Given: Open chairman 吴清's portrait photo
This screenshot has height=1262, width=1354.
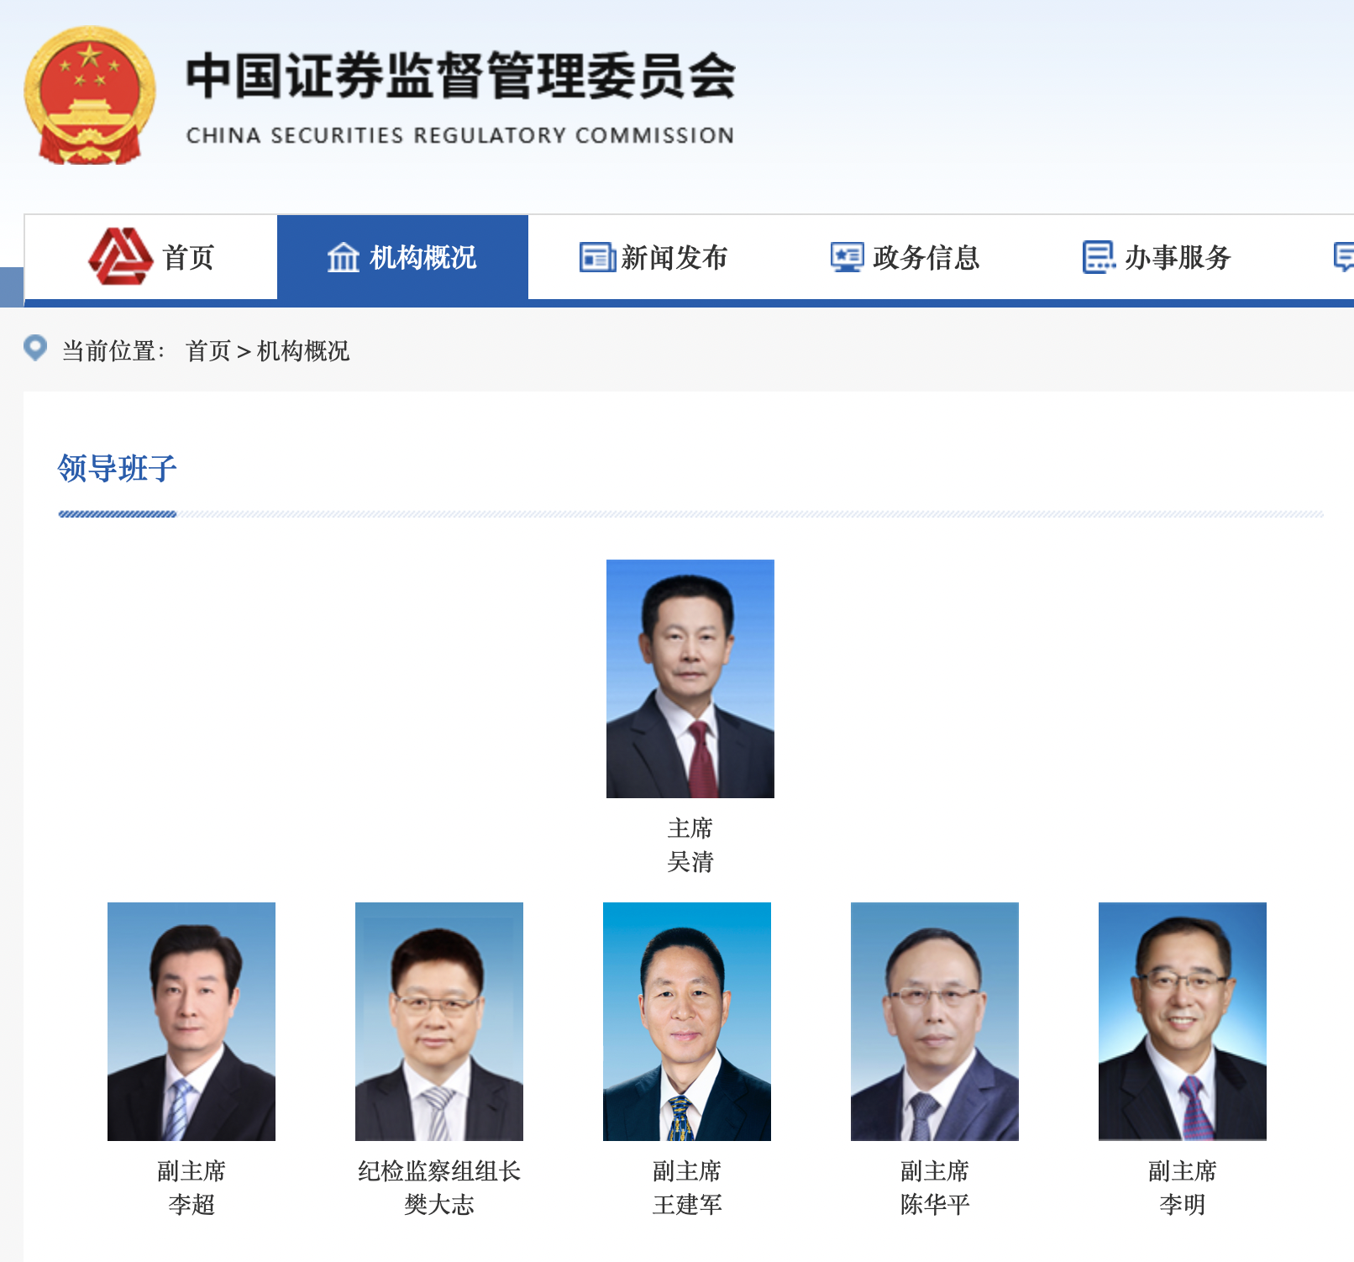Looking at the screenshot, I should coord(690,679).
